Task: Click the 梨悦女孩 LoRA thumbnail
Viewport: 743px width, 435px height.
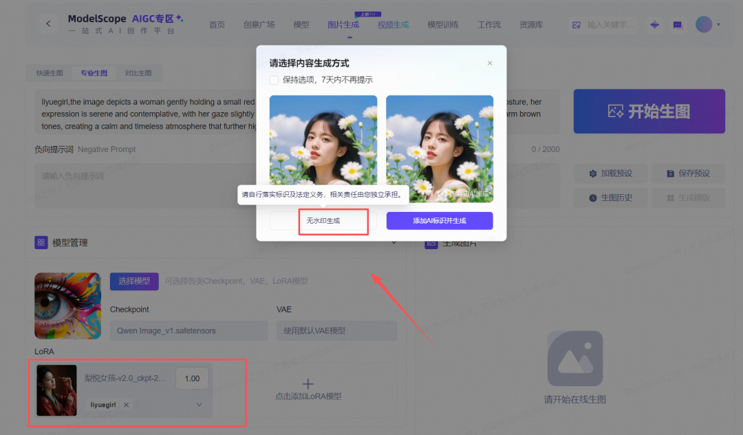Action: click(57, 390)
